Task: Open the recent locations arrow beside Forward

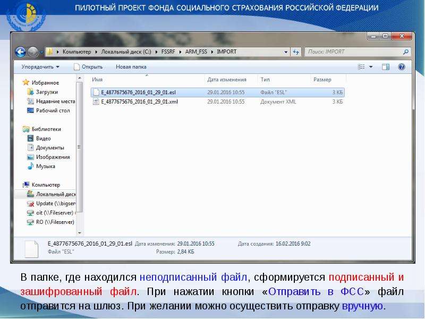Action: 41,52
